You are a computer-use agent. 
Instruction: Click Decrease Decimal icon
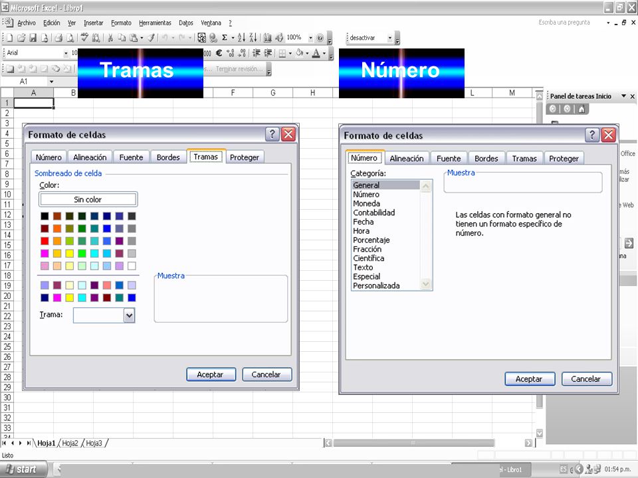242,53
